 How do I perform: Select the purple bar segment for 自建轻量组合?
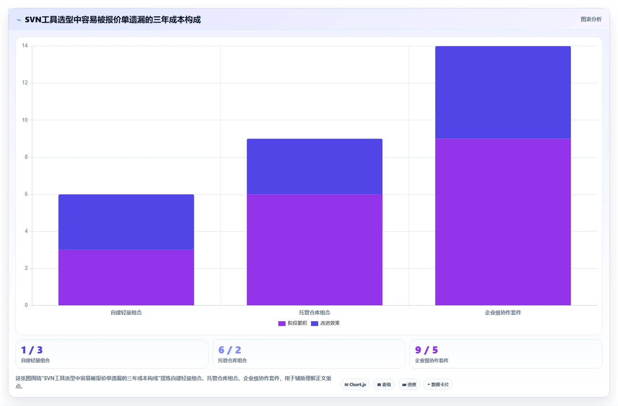pyautogui.click(x=126, y=277)
